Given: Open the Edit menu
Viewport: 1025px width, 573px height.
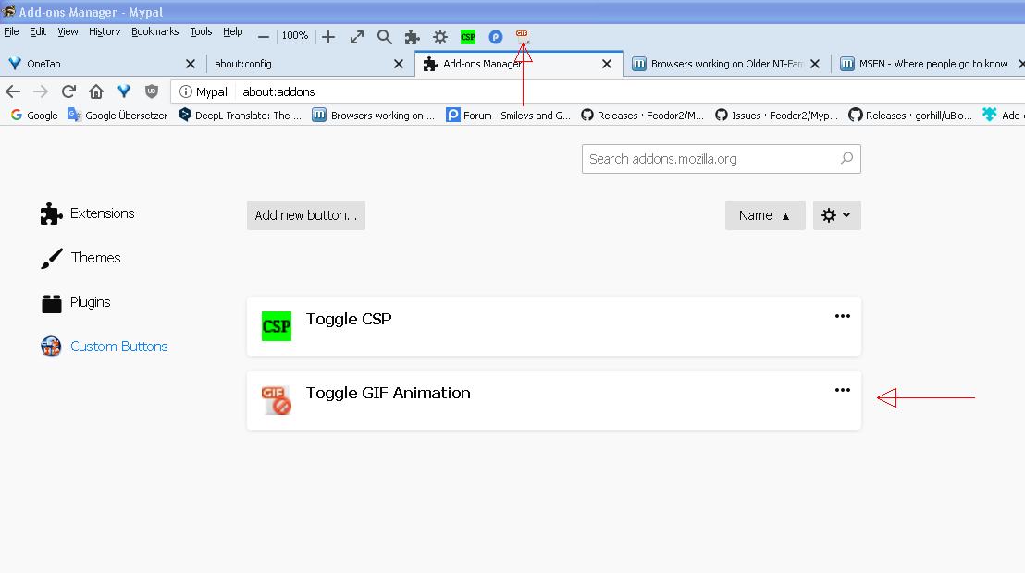Looking at the screenshot, I should pyautogui.click(x=38, y=31).
